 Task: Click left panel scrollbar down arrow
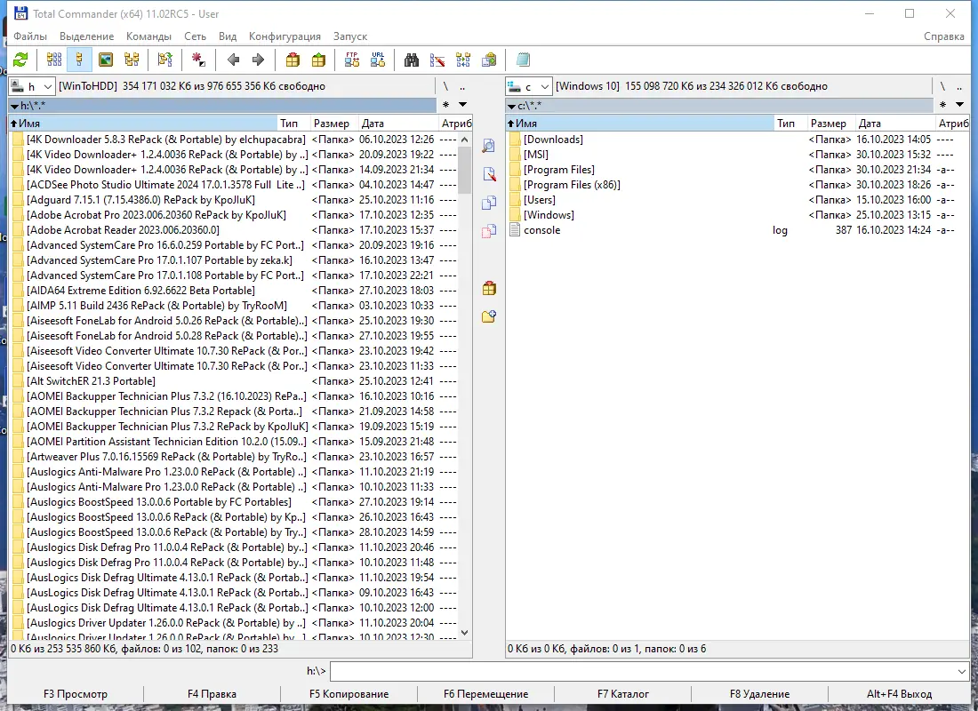pyautogui.click(x=464, y=633)
